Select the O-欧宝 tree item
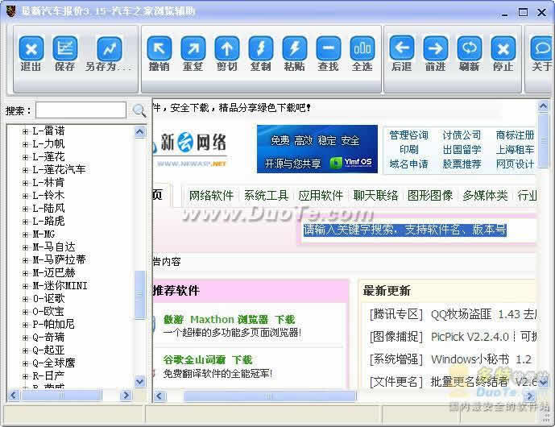555x427 pixels. [48, 312]
